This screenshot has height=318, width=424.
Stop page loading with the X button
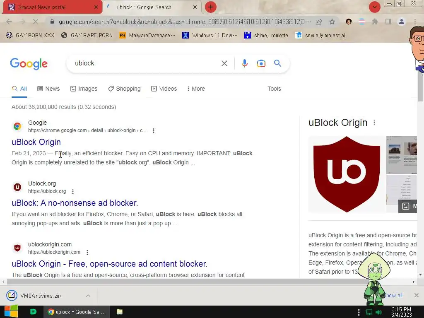[x=36, y=22]
